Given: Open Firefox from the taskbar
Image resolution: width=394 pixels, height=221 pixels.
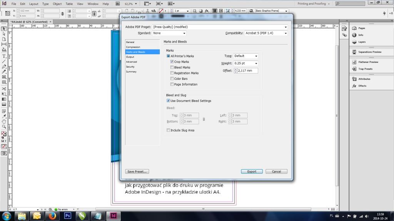Looking at the screenshot, I should [52, 216].
